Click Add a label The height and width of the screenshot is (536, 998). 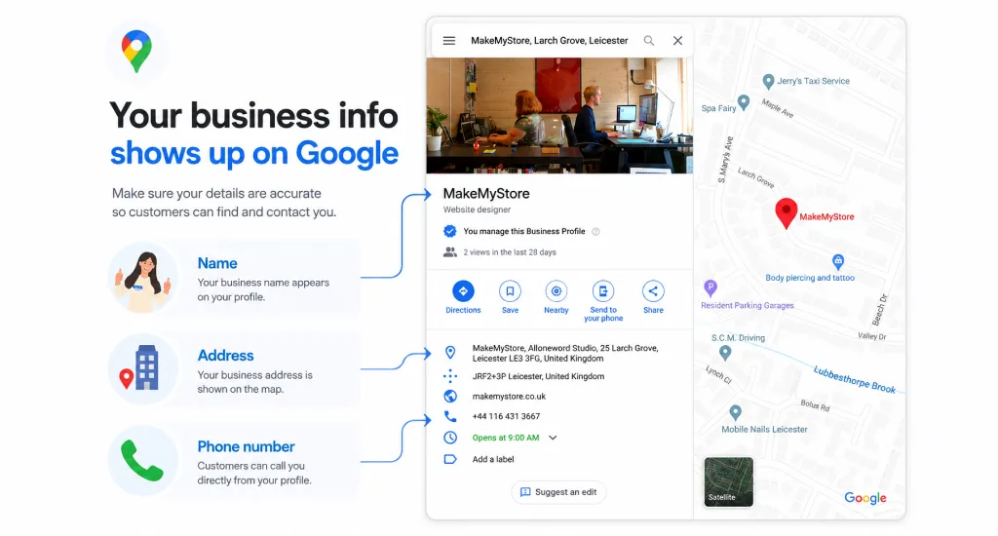(492, 459)
